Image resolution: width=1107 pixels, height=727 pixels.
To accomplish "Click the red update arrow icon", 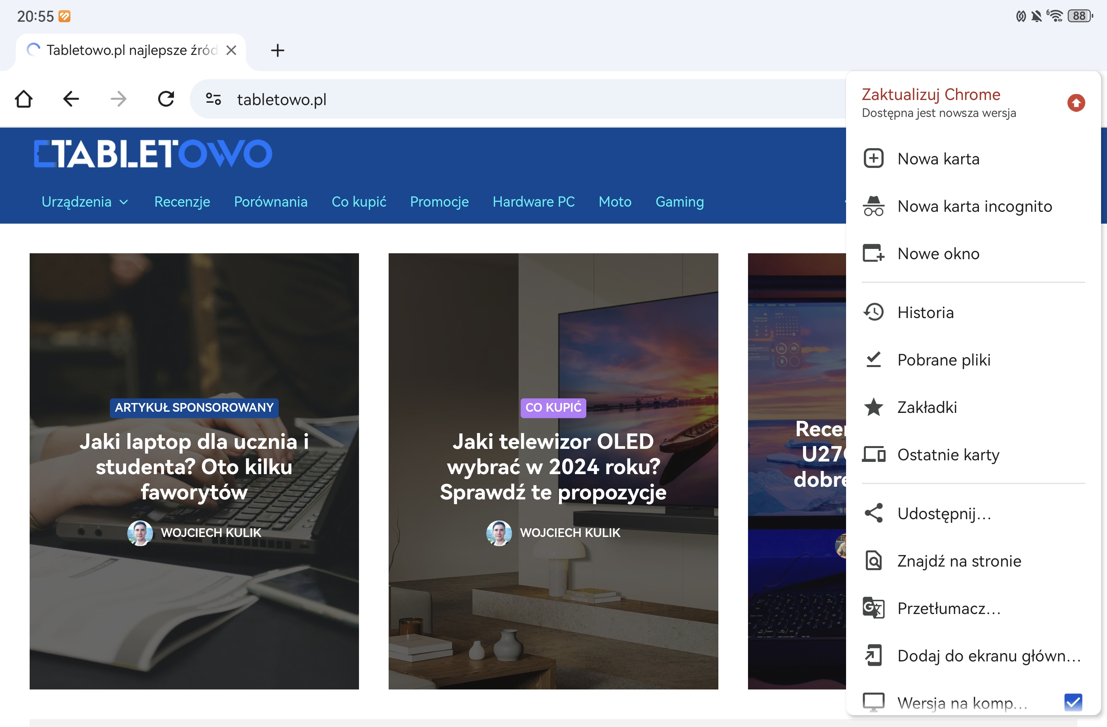I will pyautogui.click(x=1076, y=103).
